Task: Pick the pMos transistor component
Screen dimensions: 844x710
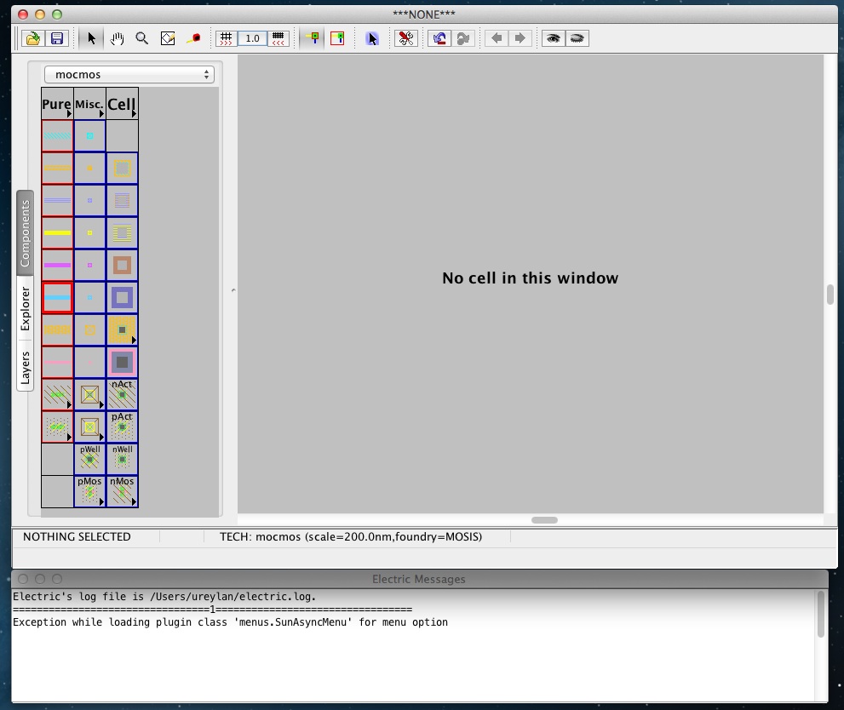Action: (89, 491)
